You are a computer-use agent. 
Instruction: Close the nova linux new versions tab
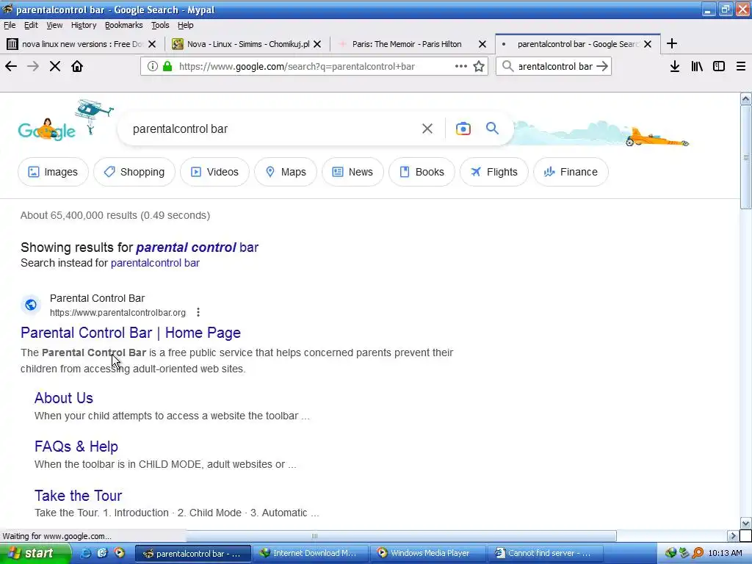152,44
